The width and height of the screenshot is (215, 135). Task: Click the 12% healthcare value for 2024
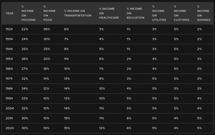102,128
